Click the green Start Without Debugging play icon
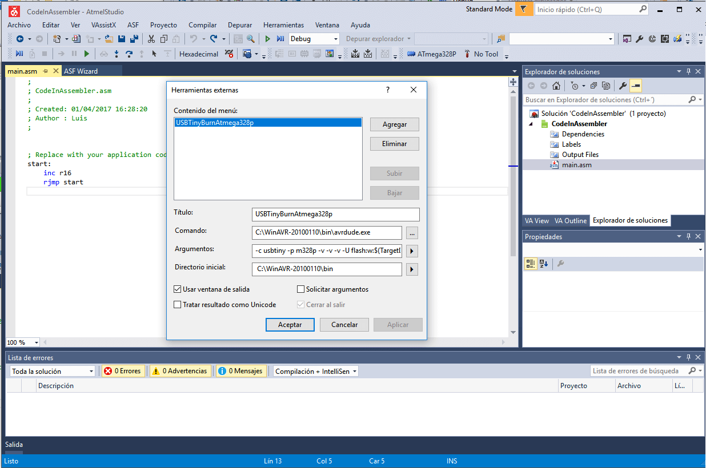The image size is (706, 468). tap(267, 39)
